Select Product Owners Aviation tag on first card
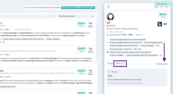 tap(23, 39)
